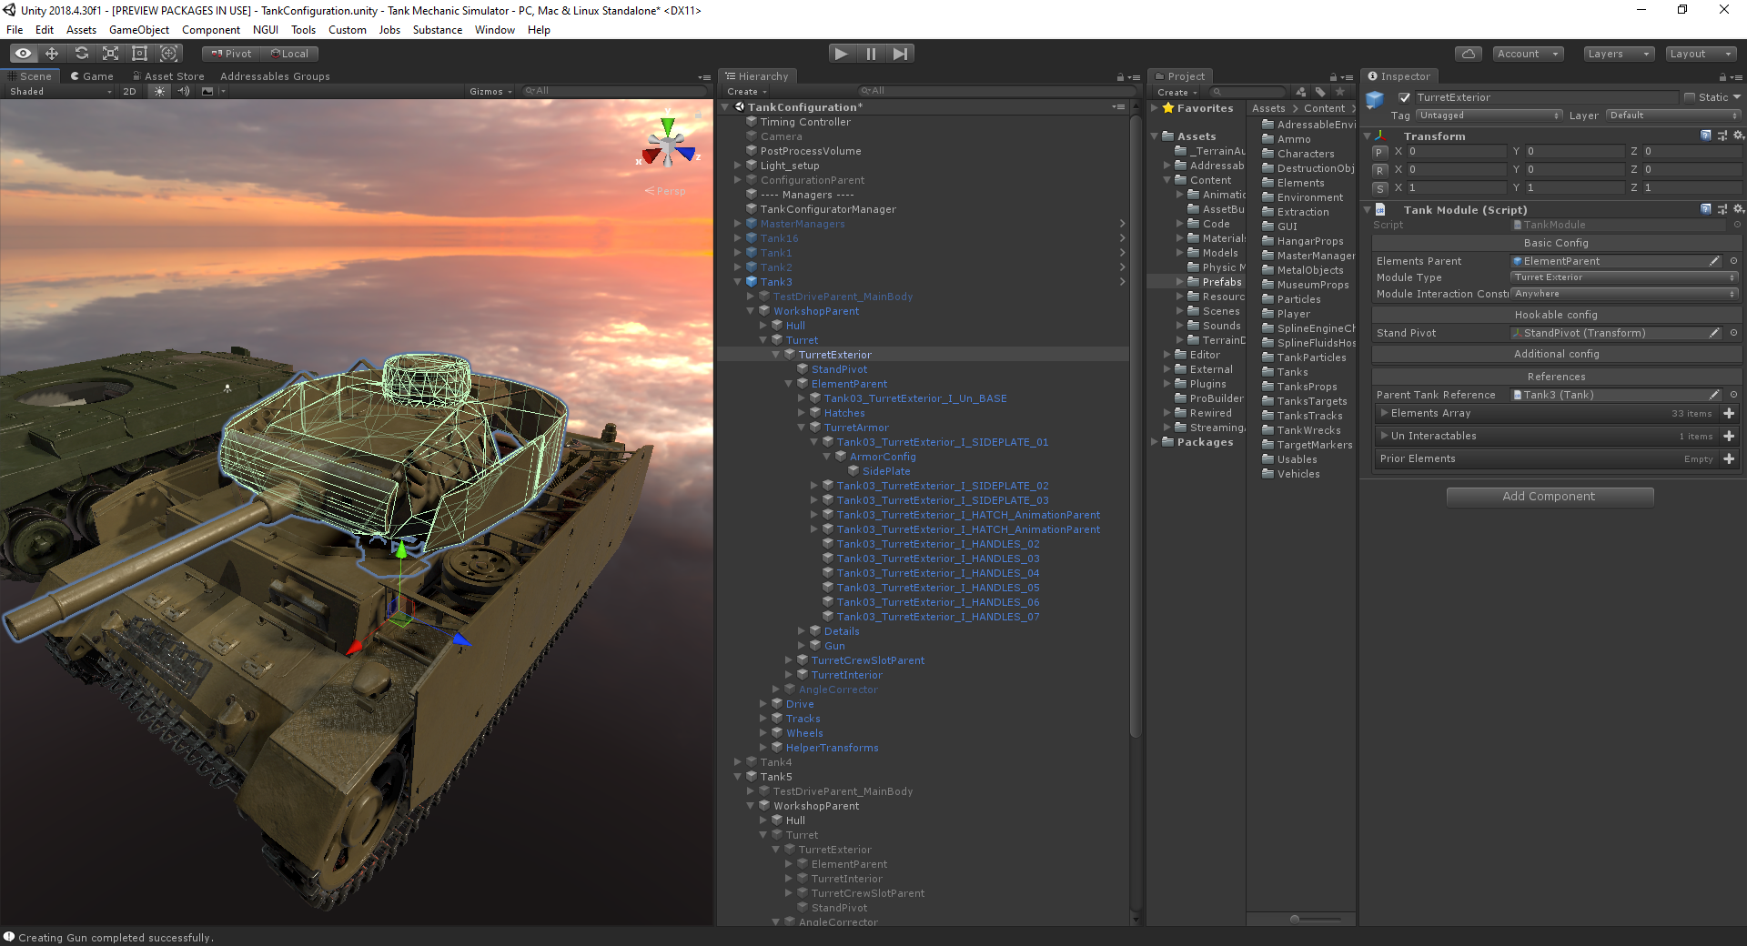Screen dimensions: 1747x946
Task: Switch to the Game tab
Action: pos(92,76)
